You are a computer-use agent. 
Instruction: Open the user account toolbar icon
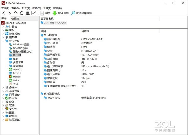pos(28,13)
